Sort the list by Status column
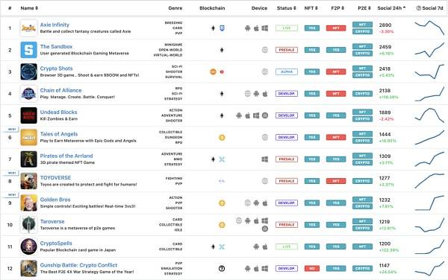 (286, 8)
